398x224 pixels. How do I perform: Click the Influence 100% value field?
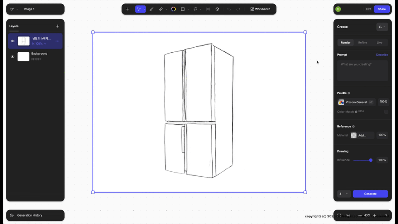pos(382,160)
